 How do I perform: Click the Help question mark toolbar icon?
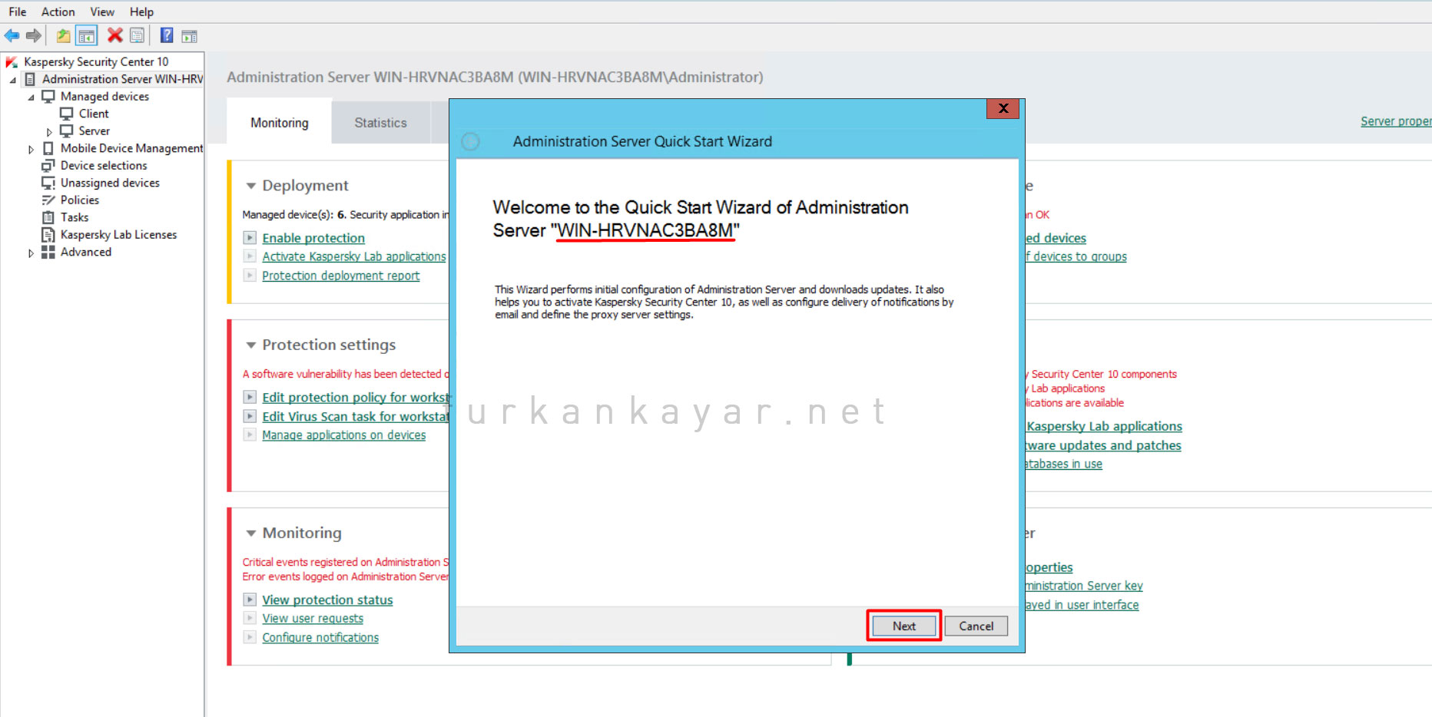166,35
